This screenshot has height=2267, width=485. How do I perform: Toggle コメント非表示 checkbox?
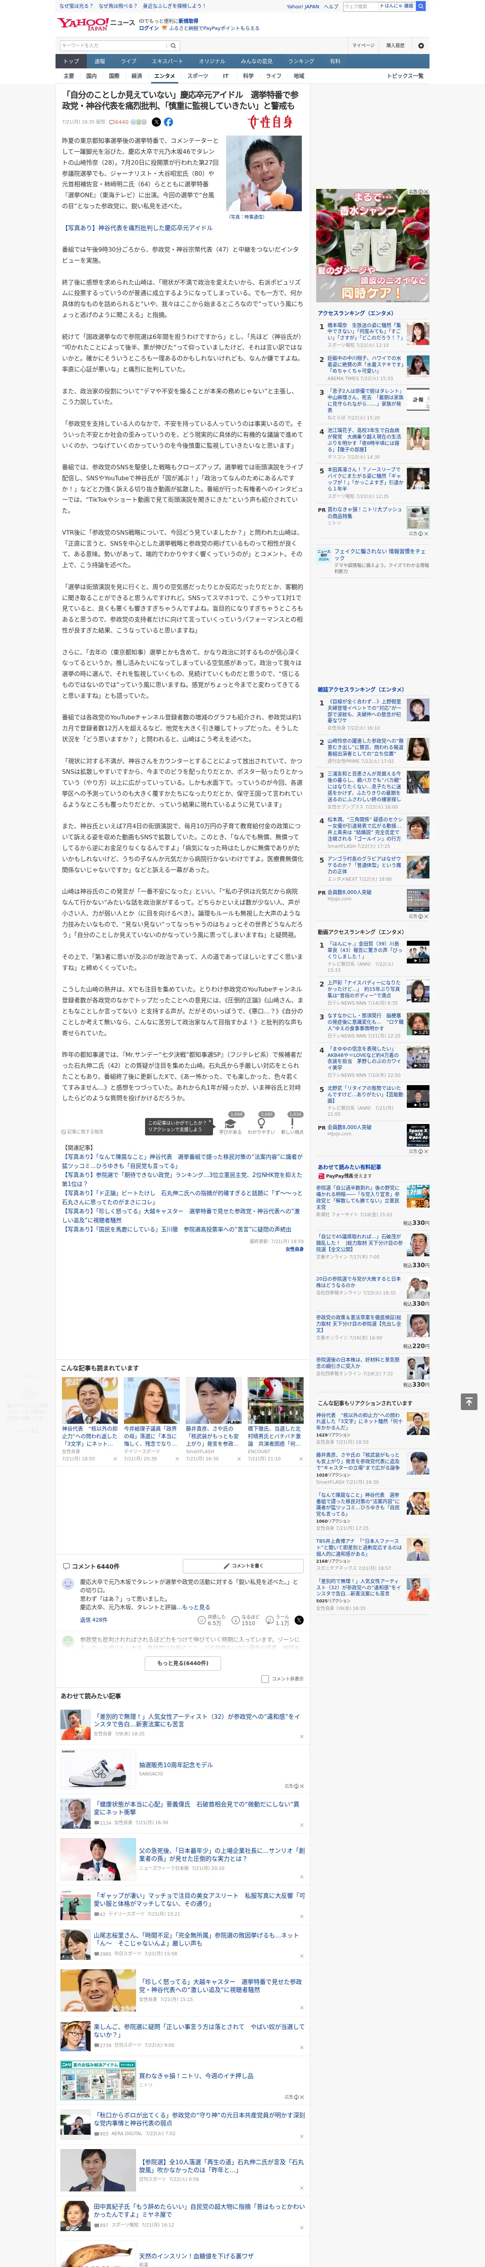(265, 1678)
